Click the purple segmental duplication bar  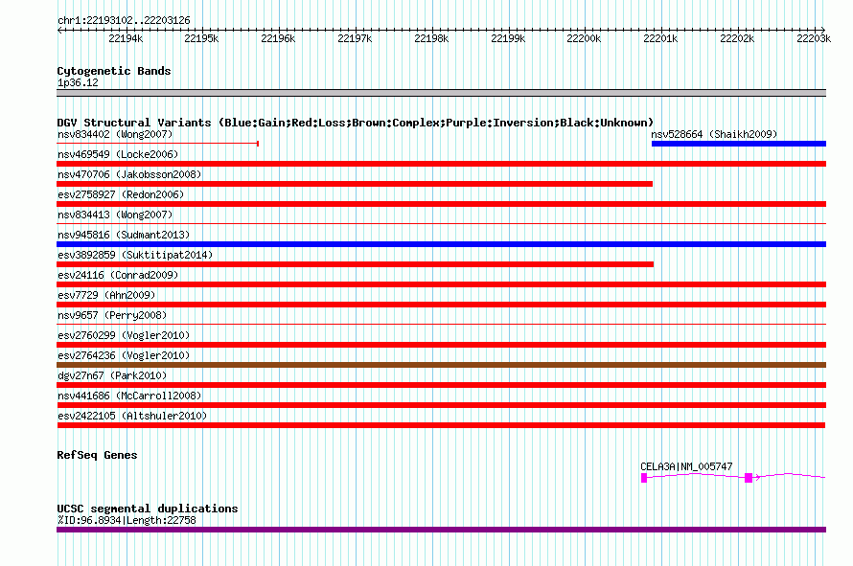click(x=441, y=530)
